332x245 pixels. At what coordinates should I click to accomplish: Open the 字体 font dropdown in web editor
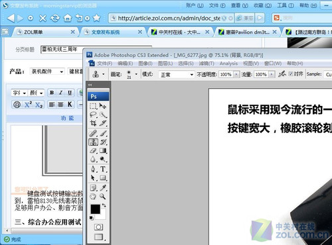[x=19, y=93]
